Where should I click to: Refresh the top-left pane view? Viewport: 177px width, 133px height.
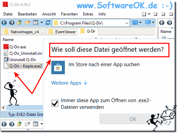[x=48, y=23]
